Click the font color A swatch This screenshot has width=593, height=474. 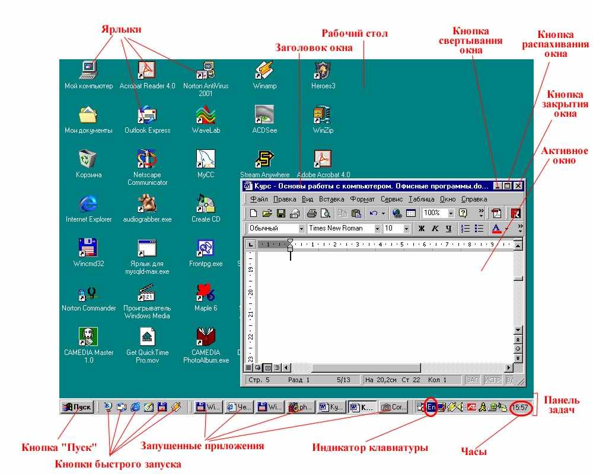point(496,228)
